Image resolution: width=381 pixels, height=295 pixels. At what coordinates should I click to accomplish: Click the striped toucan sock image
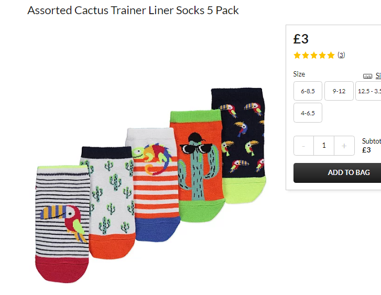pos(62,224)
